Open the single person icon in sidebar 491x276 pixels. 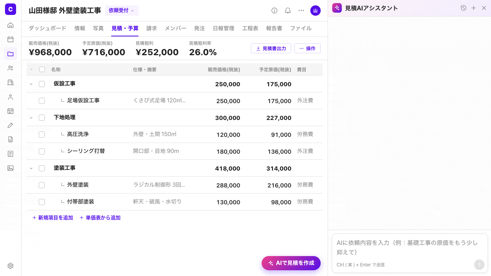(11, 97)
